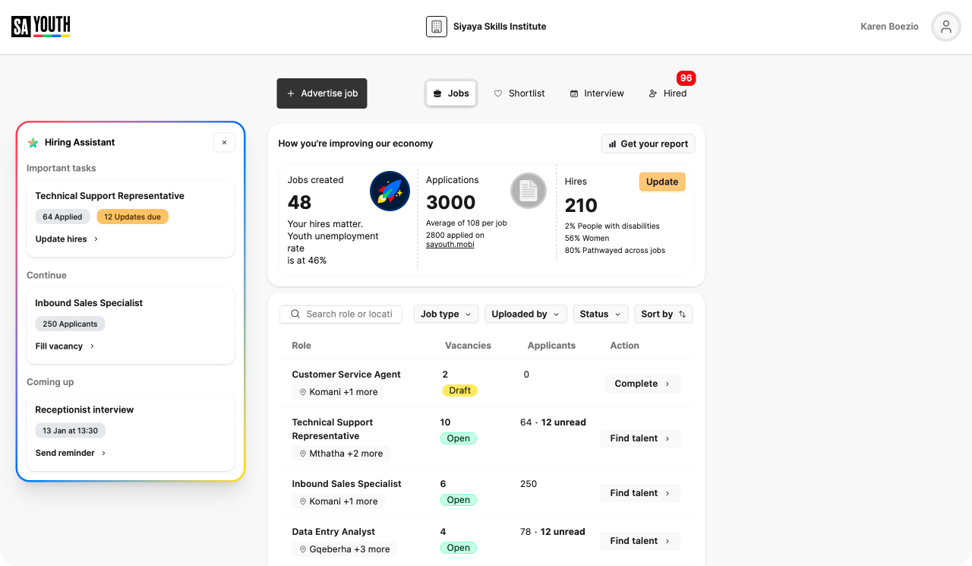Image resolution: width=972 pixels, height=566 pixels.
Task: Click Open status badge for Data Entry Analyst
Action: coord(458,548)
